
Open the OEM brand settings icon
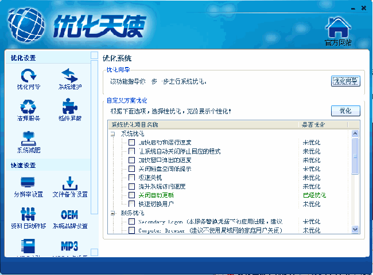click(x=69, y=214)
